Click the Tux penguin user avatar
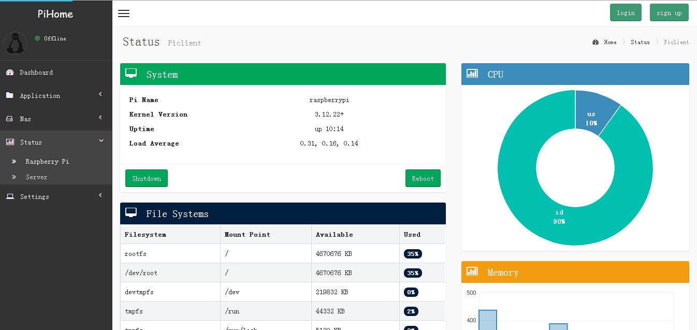The height and width of the screenshot is (330, 697). (x=15, y=43)
